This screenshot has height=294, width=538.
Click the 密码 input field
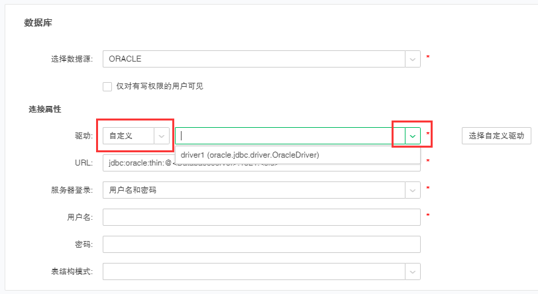262,244
